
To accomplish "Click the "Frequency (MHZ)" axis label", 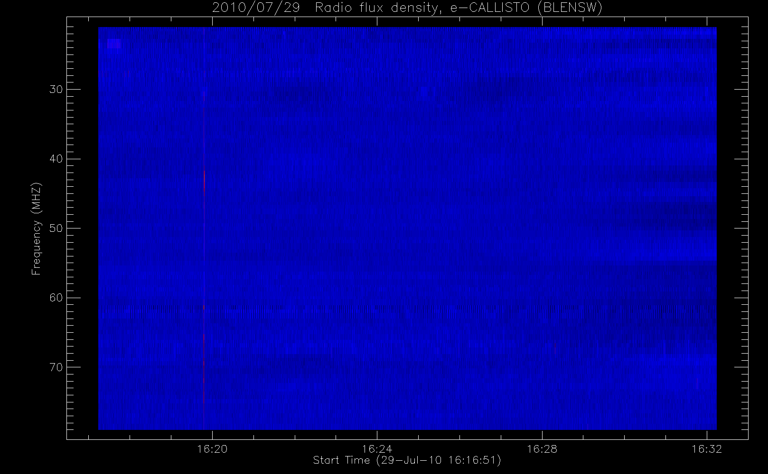I will pyautogui.click(x=37, y=229).
